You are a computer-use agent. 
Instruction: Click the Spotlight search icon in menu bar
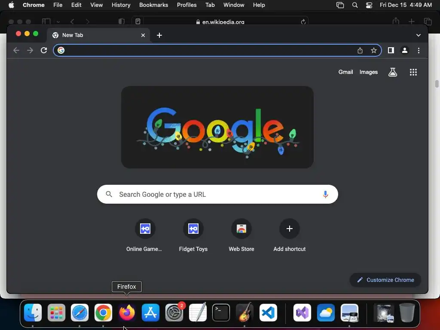354,5
